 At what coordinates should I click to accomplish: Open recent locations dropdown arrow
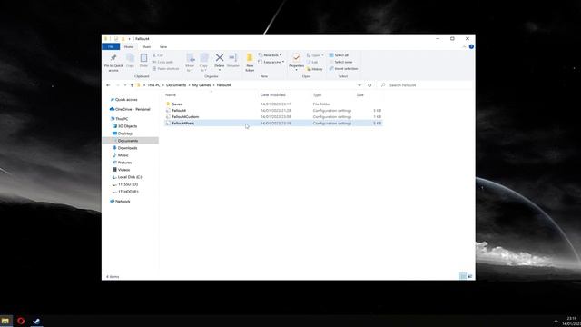[125, 85]
